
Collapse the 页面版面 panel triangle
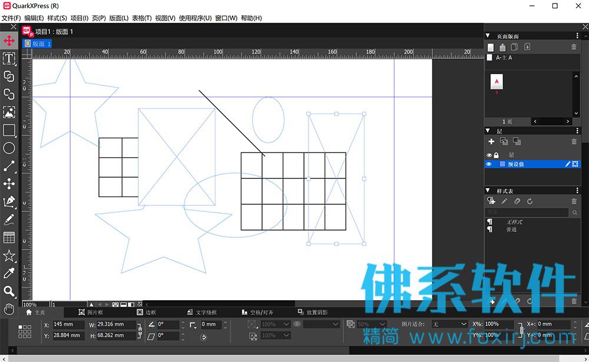[488, 36]
